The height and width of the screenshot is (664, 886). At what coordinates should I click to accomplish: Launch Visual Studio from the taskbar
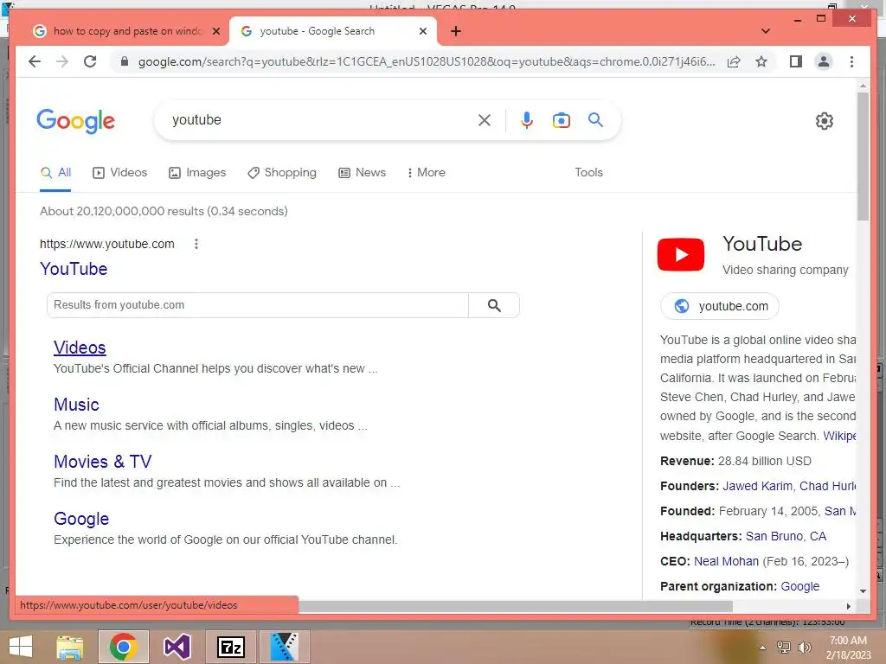click(x=177, y=647)
